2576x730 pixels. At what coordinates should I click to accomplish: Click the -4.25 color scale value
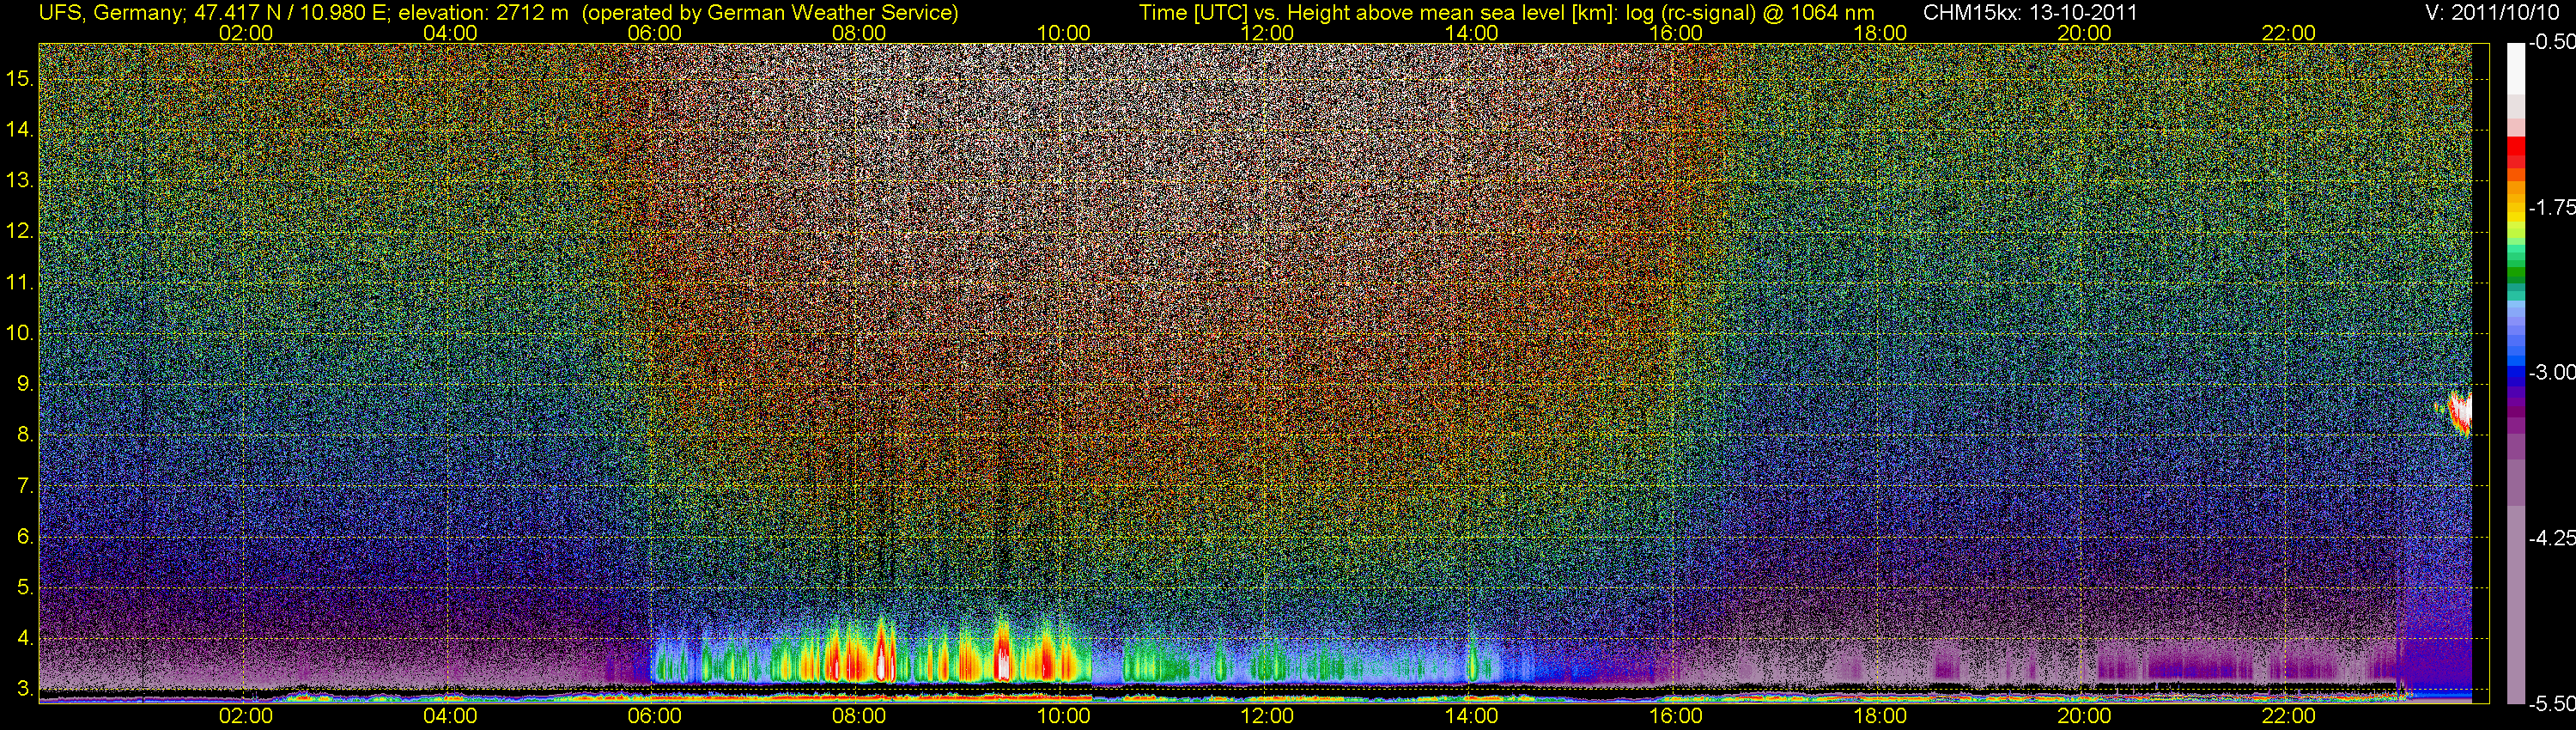click(x=2552, y=538)
